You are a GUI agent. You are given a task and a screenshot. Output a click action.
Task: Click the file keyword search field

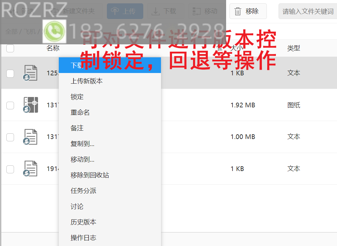[x=308, y=12]
